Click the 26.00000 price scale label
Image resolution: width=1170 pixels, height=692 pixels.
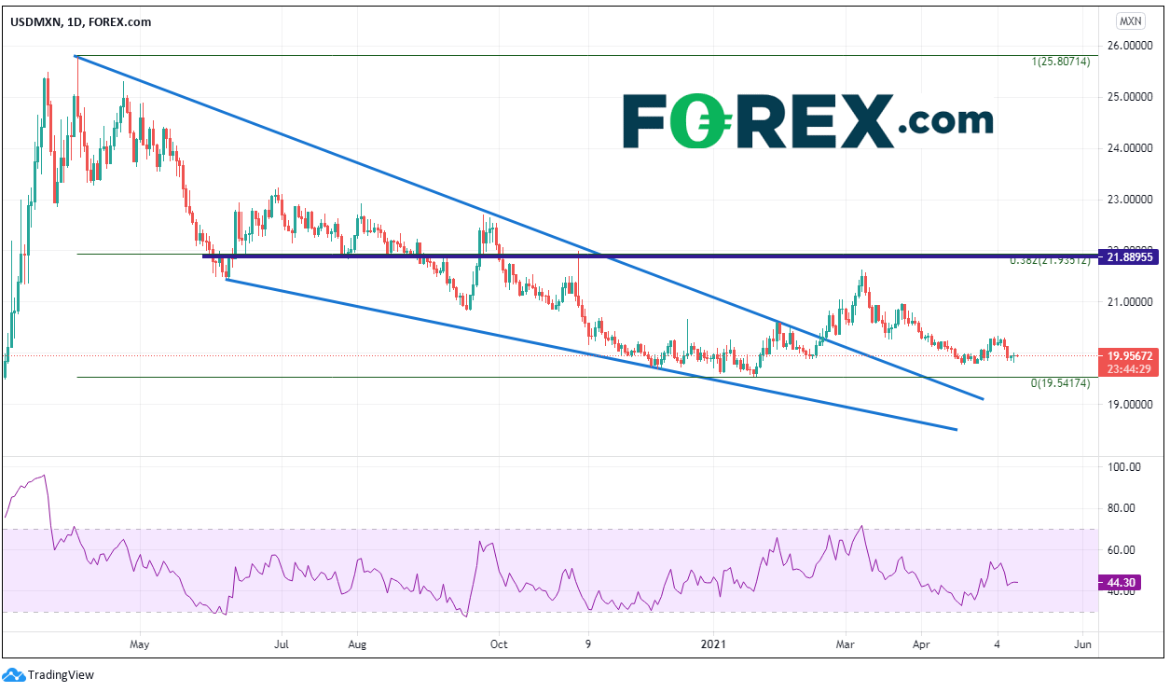pos(1131,45)
